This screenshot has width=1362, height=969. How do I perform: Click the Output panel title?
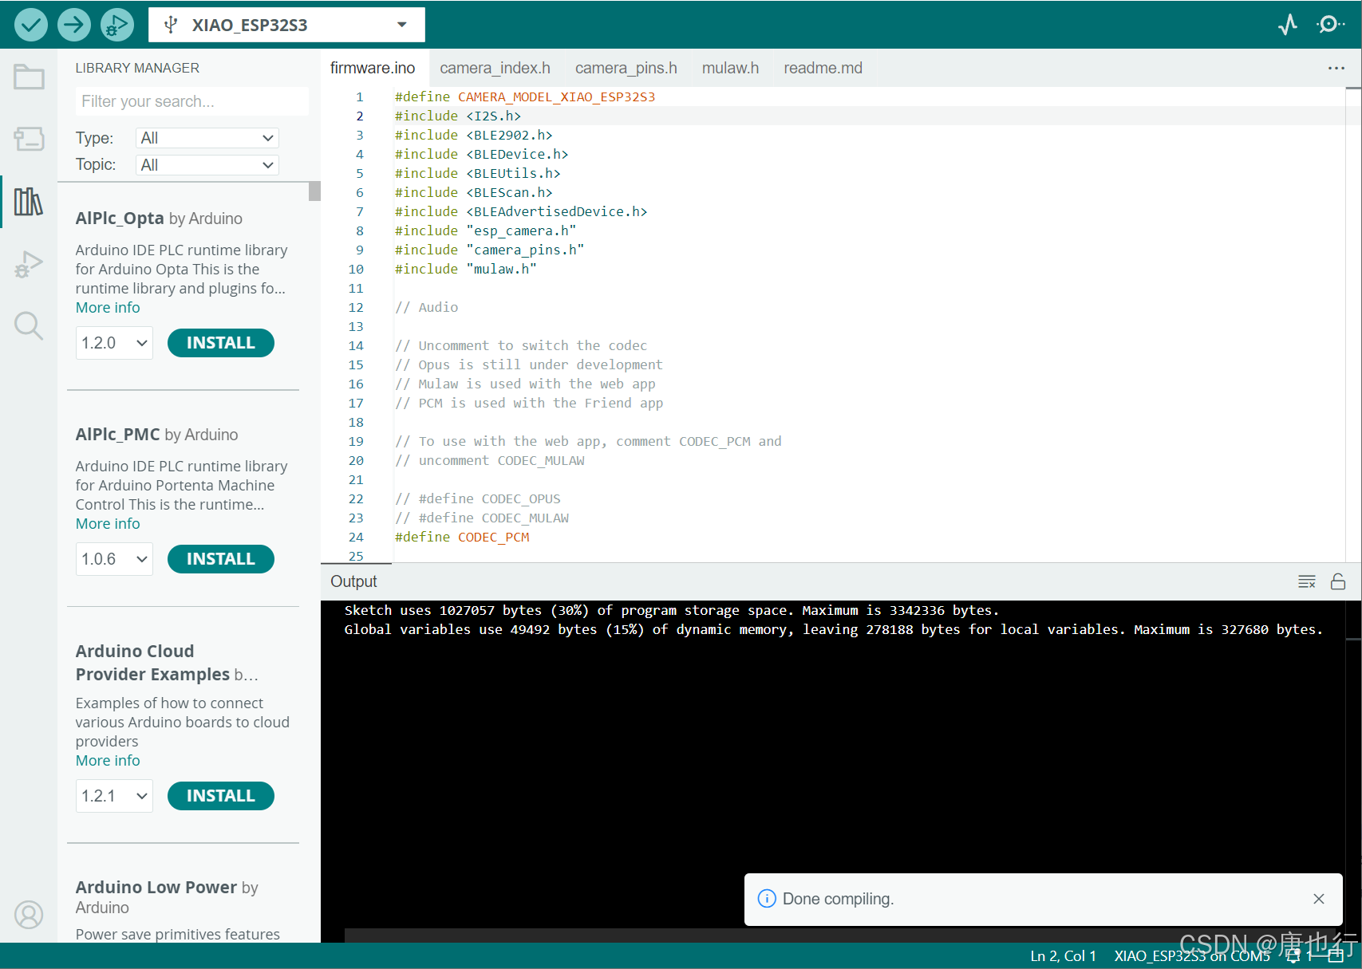pos(353,581)
